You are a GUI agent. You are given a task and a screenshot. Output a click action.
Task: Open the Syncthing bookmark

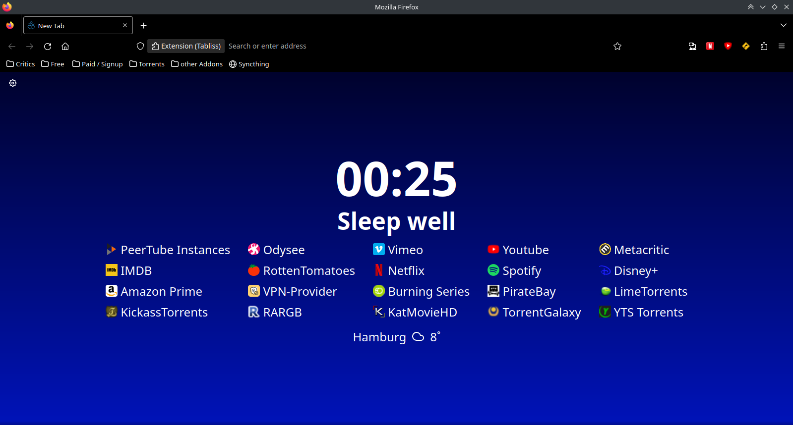249,64
